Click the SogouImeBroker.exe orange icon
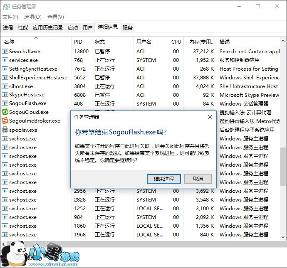 coord(5,121)
